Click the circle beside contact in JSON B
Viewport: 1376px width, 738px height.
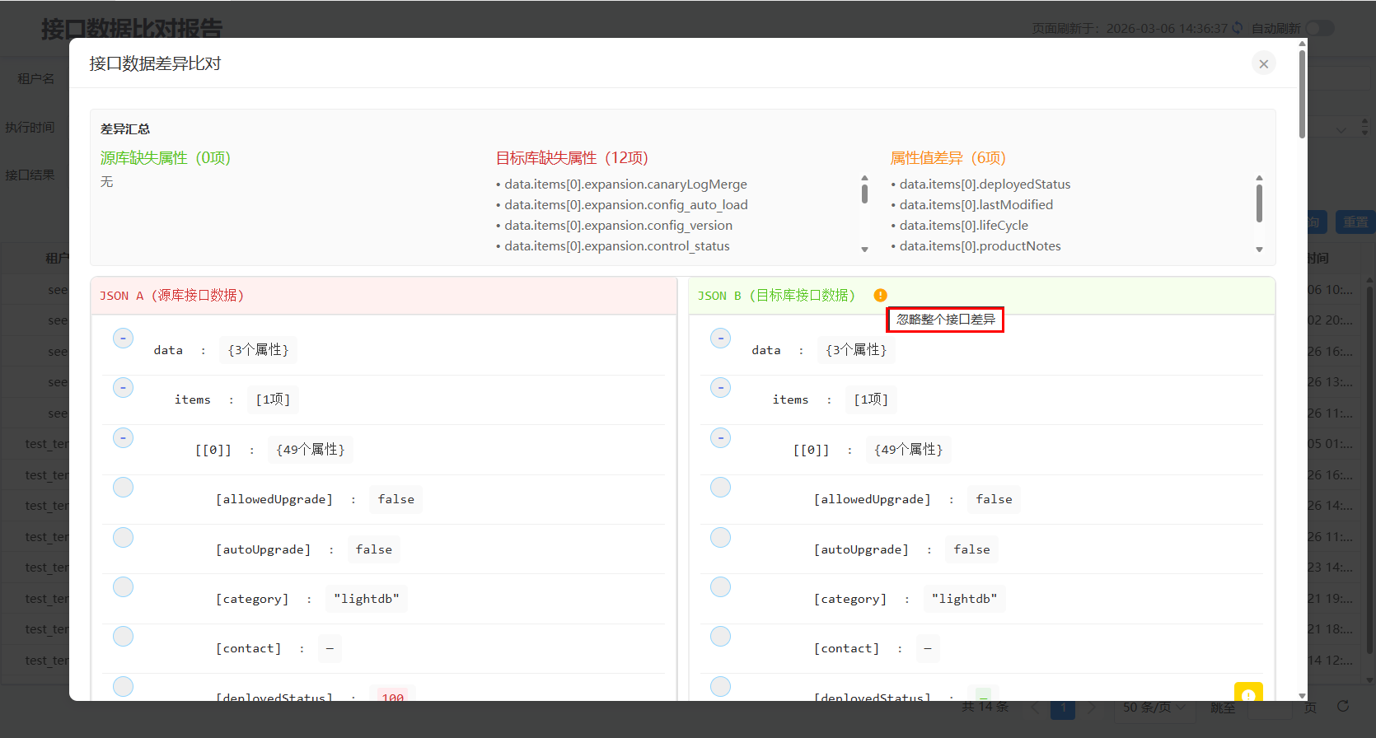(x=720, y=637)
